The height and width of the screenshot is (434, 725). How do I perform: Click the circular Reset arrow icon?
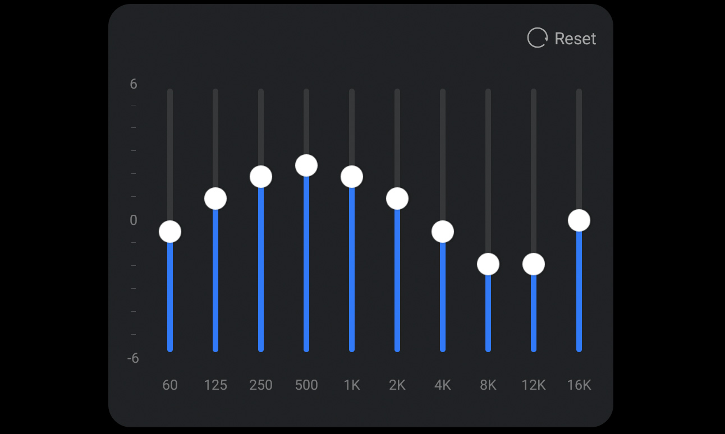click(x=537, y=38)
